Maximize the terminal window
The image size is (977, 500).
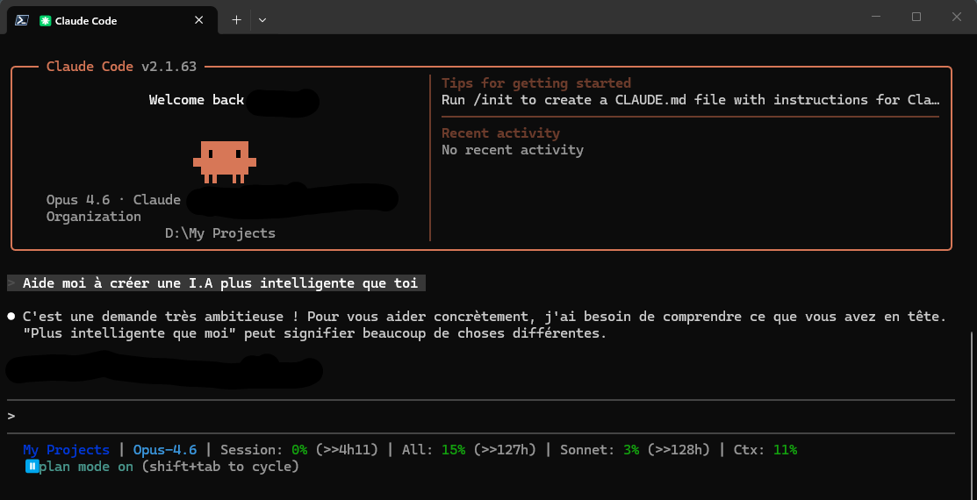[x=916, y=17]
